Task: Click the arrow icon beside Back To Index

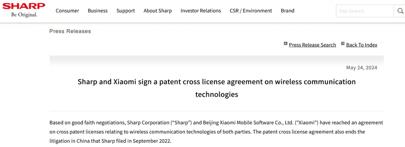Action: click(x=343, y=43)
